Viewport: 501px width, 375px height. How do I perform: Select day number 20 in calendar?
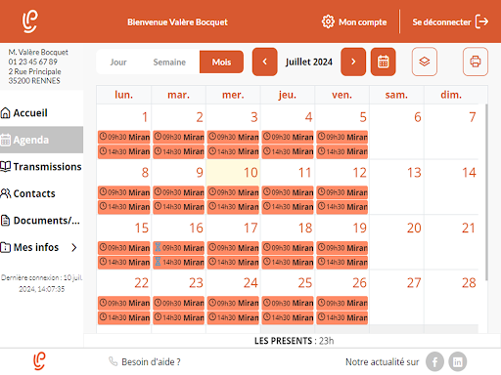(414, 228)
